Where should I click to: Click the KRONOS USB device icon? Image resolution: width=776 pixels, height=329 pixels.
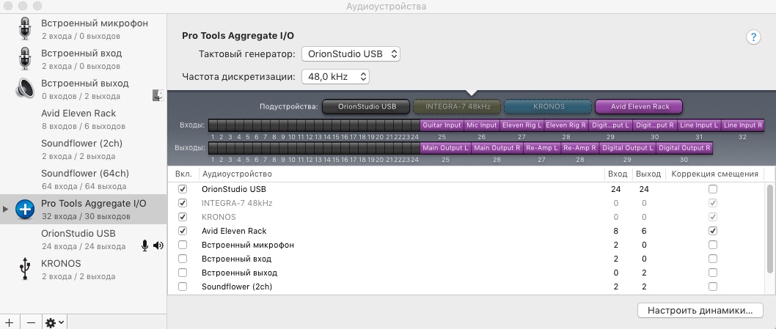pos(25,269)
